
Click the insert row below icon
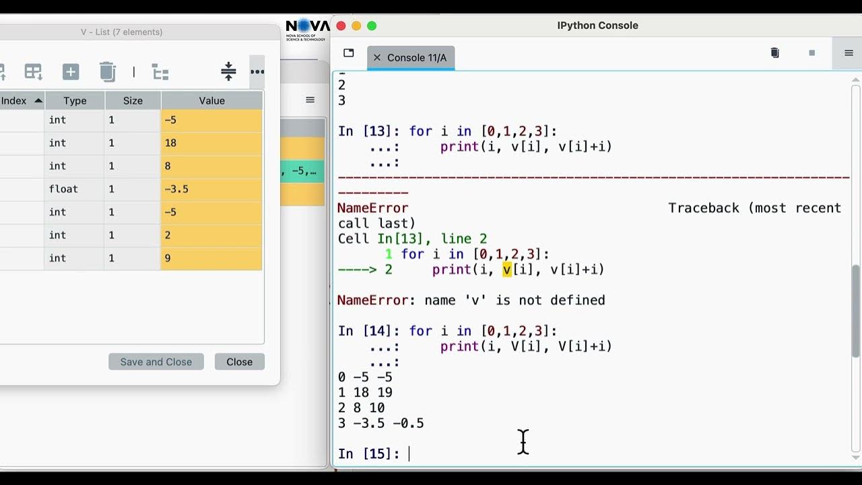[x=33, y=72]
